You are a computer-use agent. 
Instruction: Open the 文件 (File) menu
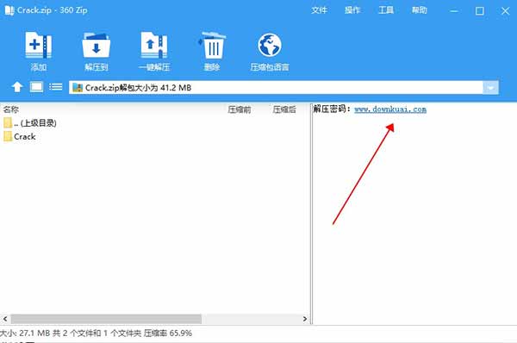click(x=319, y=10)
